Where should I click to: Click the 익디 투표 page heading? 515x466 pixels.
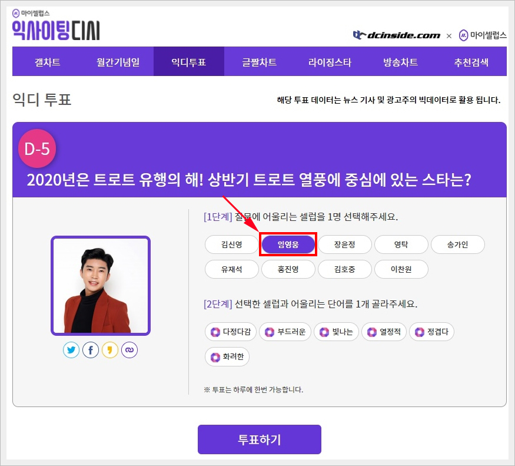point(42,100)
